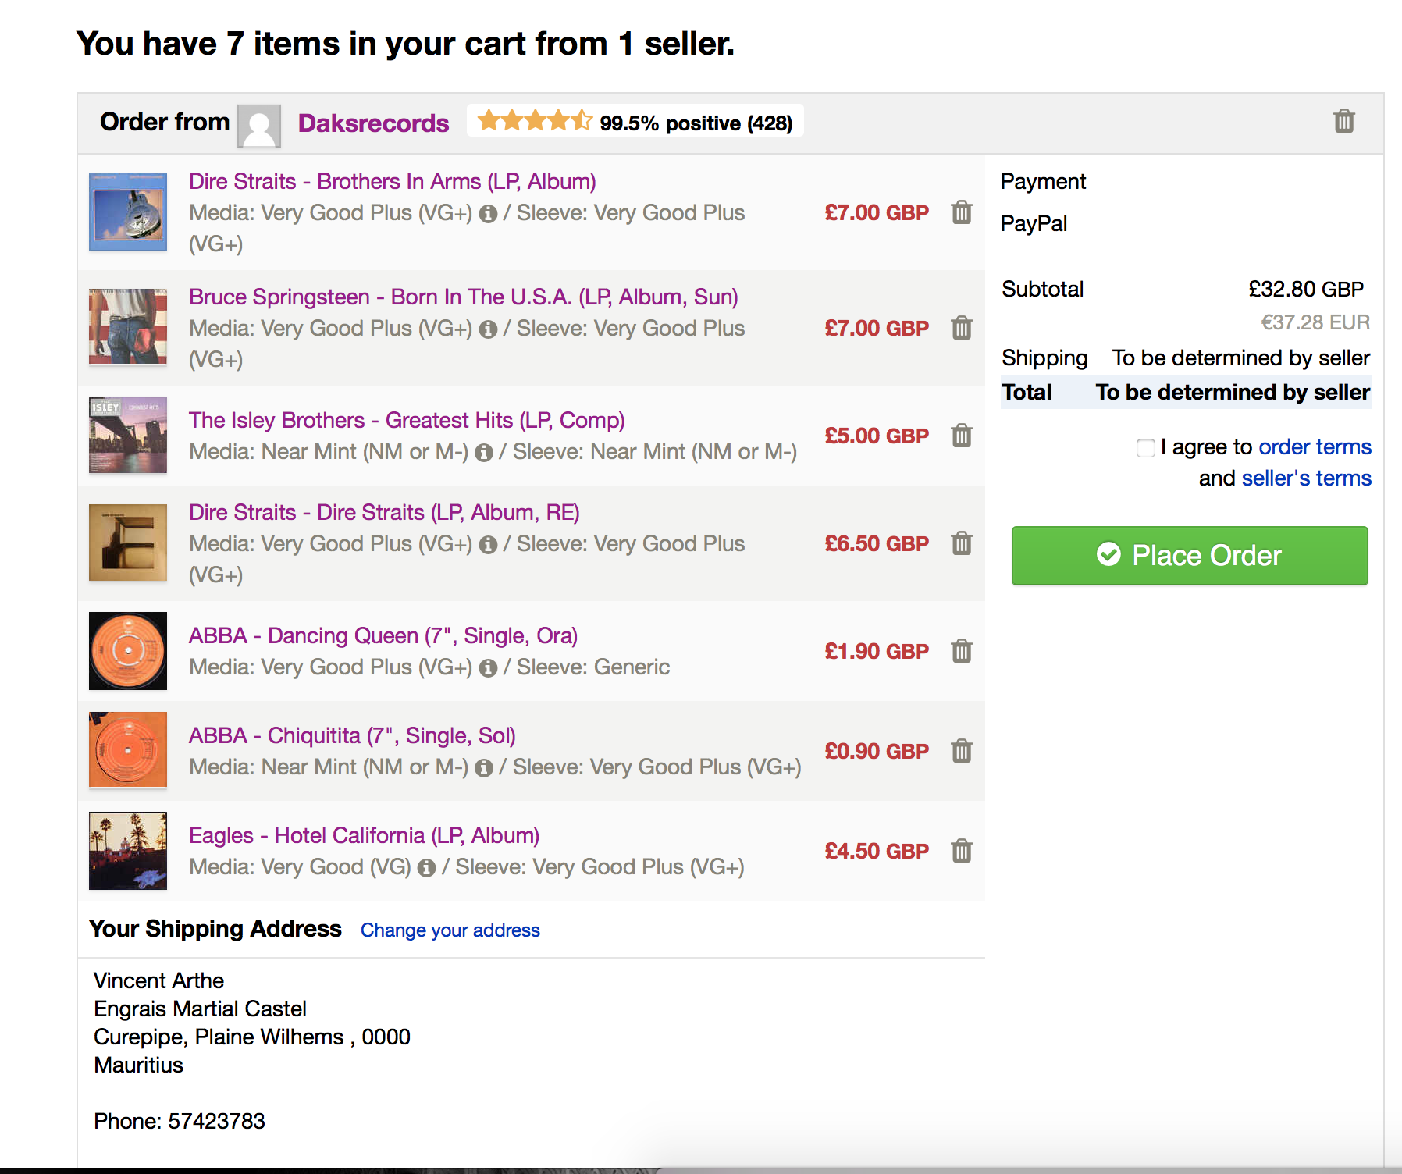Remove Brothers In Arms from cart
Viewport: 1402px width, 1174px height.
[x=962, y=212]
